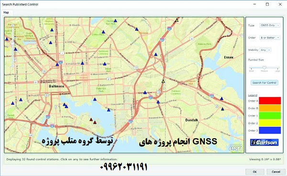The image size is (287, 176).
Task: Click the Baltimore city label on the map
Action: [x=56, y=86]
